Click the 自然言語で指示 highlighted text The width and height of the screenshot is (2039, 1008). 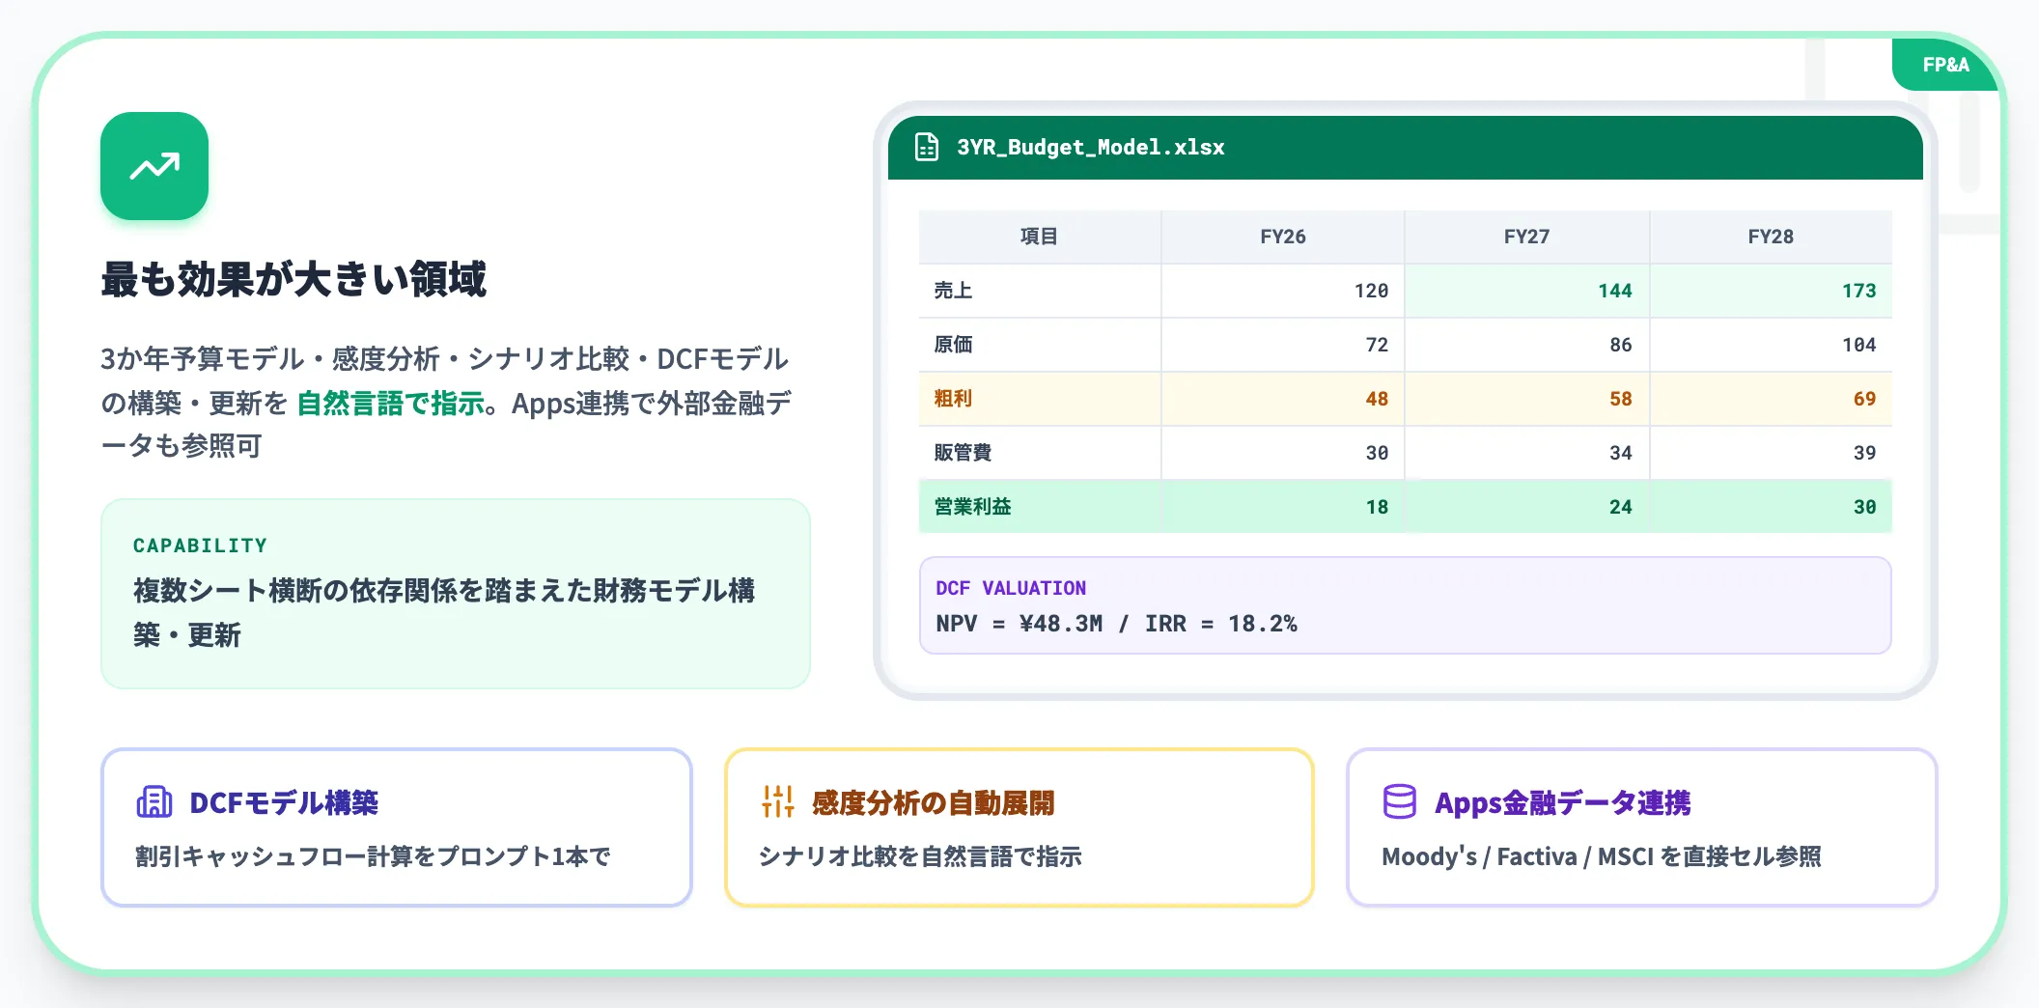tap(390, 403)
